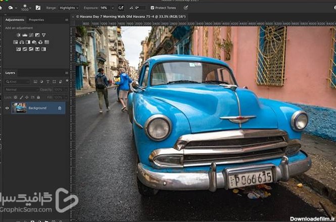Click the layer Opacity 100% field
This screenshot has height=222, width=336.
pos(59,90)
